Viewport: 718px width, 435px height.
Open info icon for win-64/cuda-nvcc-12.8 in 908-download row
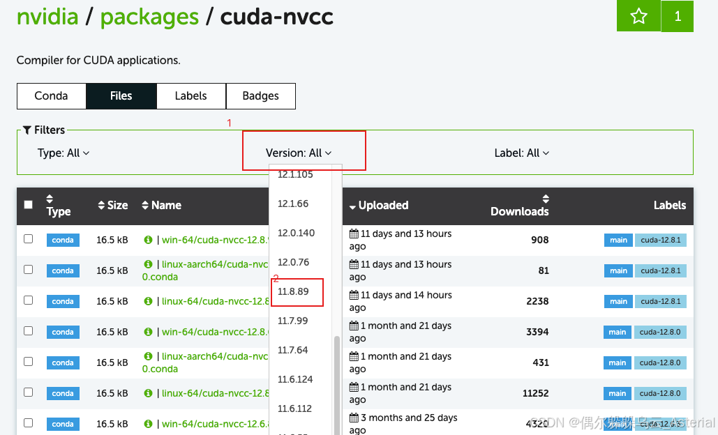[x=148, y=240]
